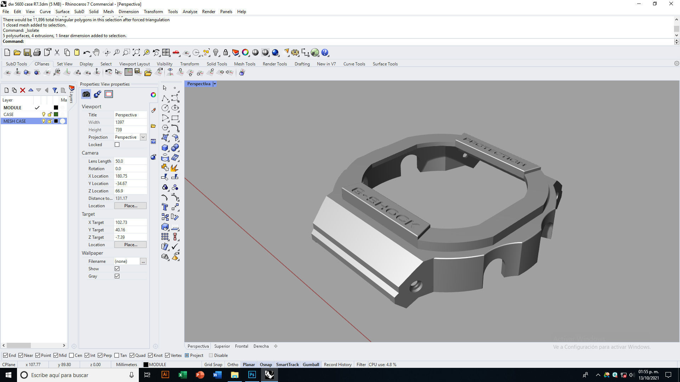Open the Perspectiva viewport title menu arrow
The image size is (680, 382).
click(215, 84)
